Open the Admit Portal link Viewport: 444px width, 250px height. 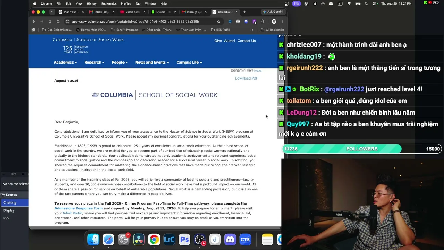[x=72, y=213]
